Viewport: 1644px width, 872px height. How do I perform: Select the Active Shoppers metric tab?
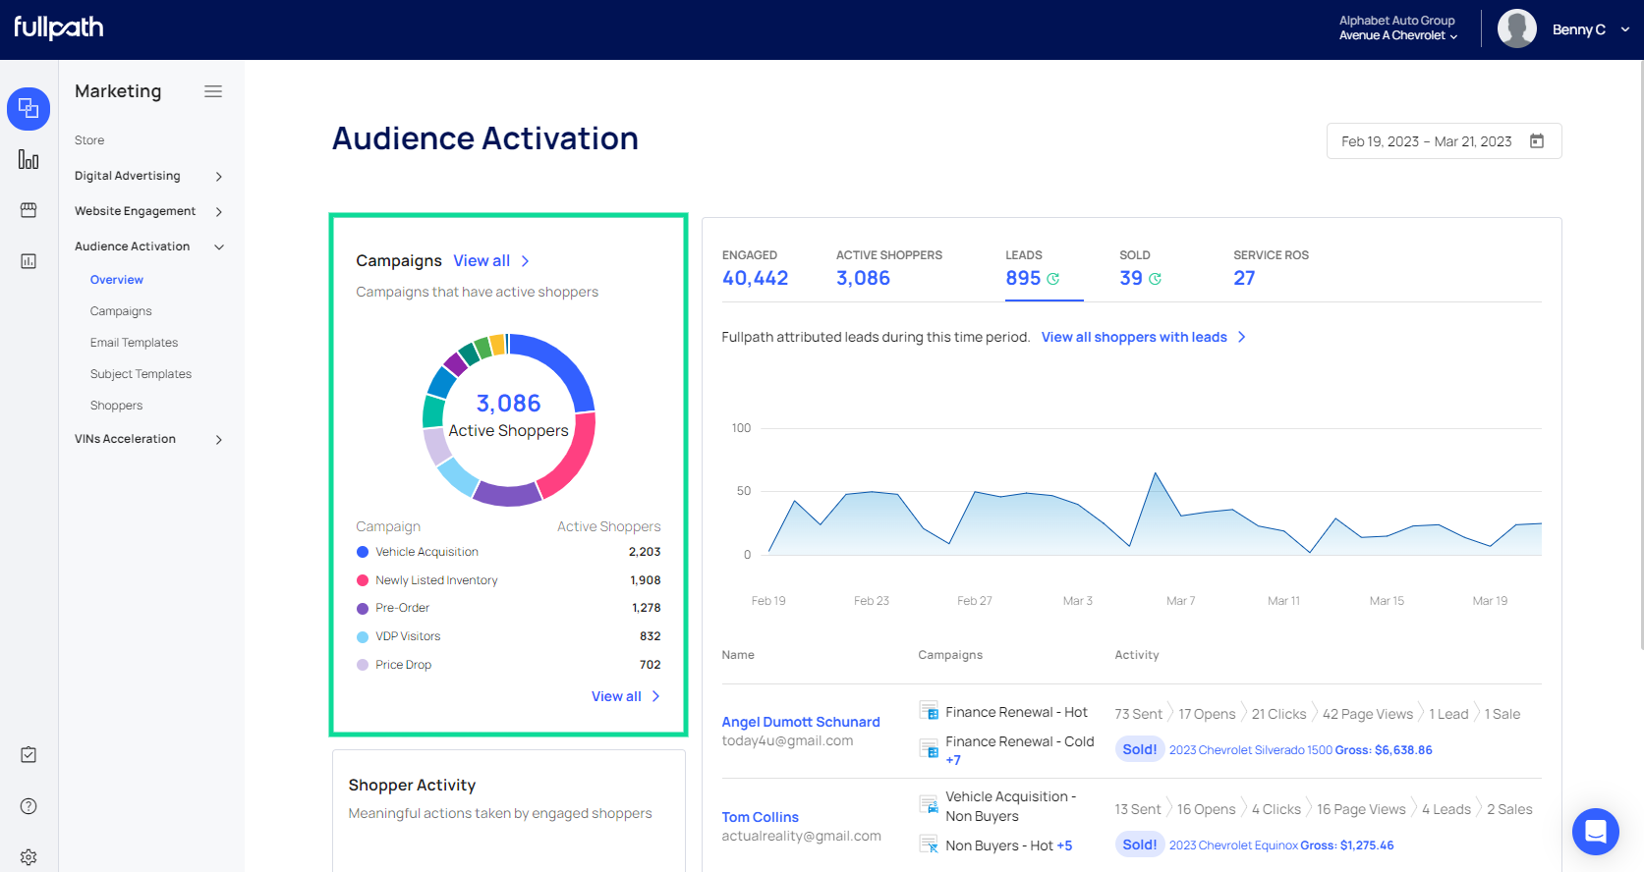[888, 268]
